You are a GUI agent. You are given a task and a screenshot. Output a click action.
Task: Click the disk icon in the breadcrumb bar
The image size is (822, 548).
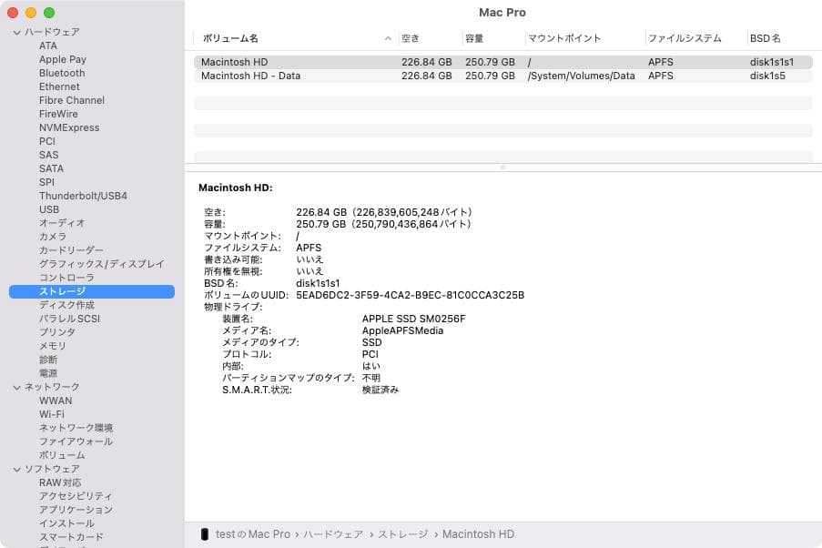204,534
